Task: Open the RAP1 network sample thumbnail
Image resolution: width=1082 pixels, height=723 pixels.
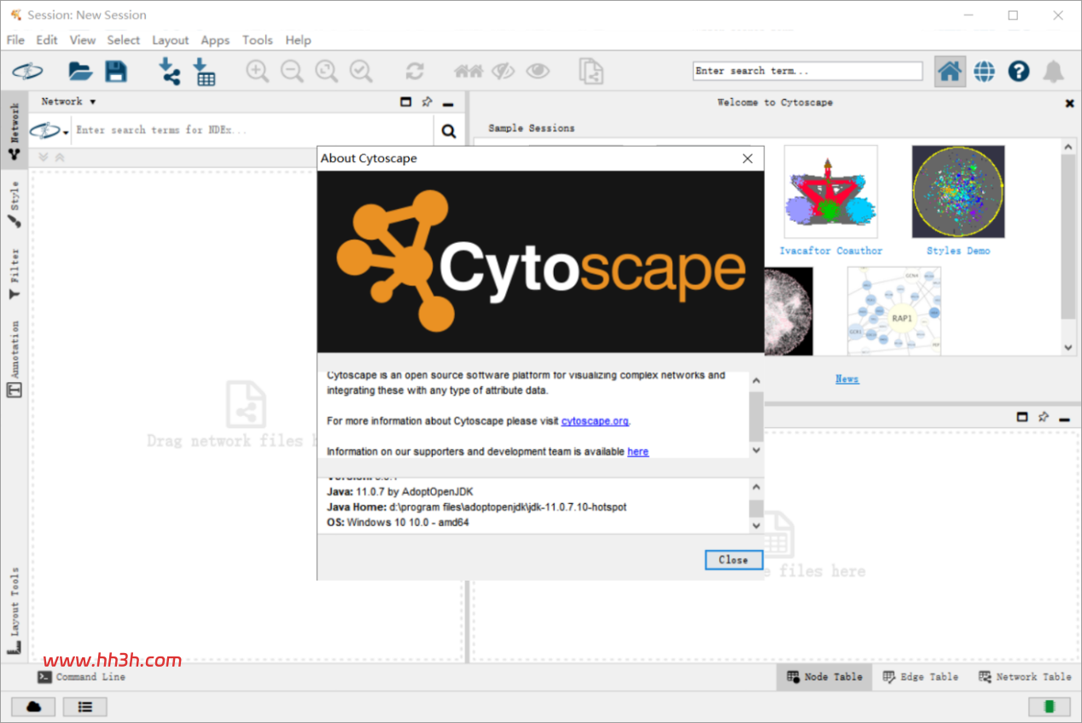Action: [x=894, y=310]
